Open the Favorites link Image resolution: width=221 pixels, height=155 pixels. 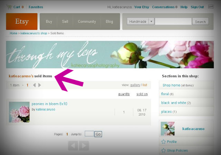(36, 7)
